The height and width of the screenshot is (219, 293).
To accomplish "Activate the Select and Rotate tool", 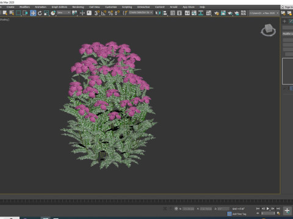I will click(40, 13).
